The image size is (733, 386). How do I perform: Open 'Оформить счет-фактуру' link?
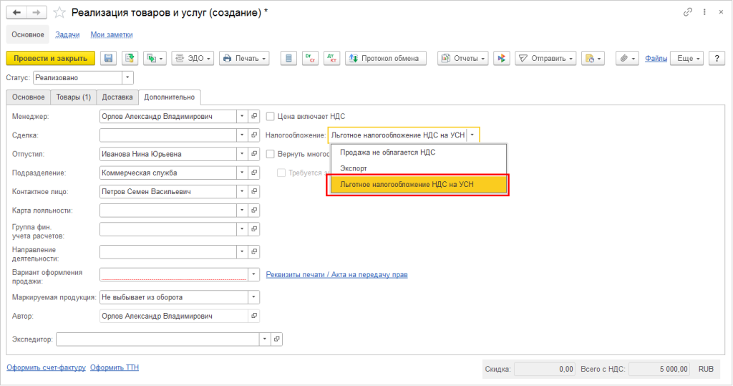point(47,368)
